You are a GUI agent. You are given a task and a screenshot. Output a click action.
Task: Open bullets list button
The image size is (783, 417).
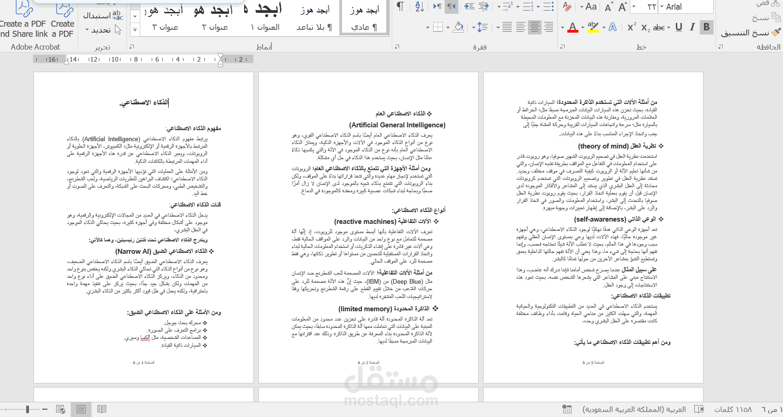(549, 6)
